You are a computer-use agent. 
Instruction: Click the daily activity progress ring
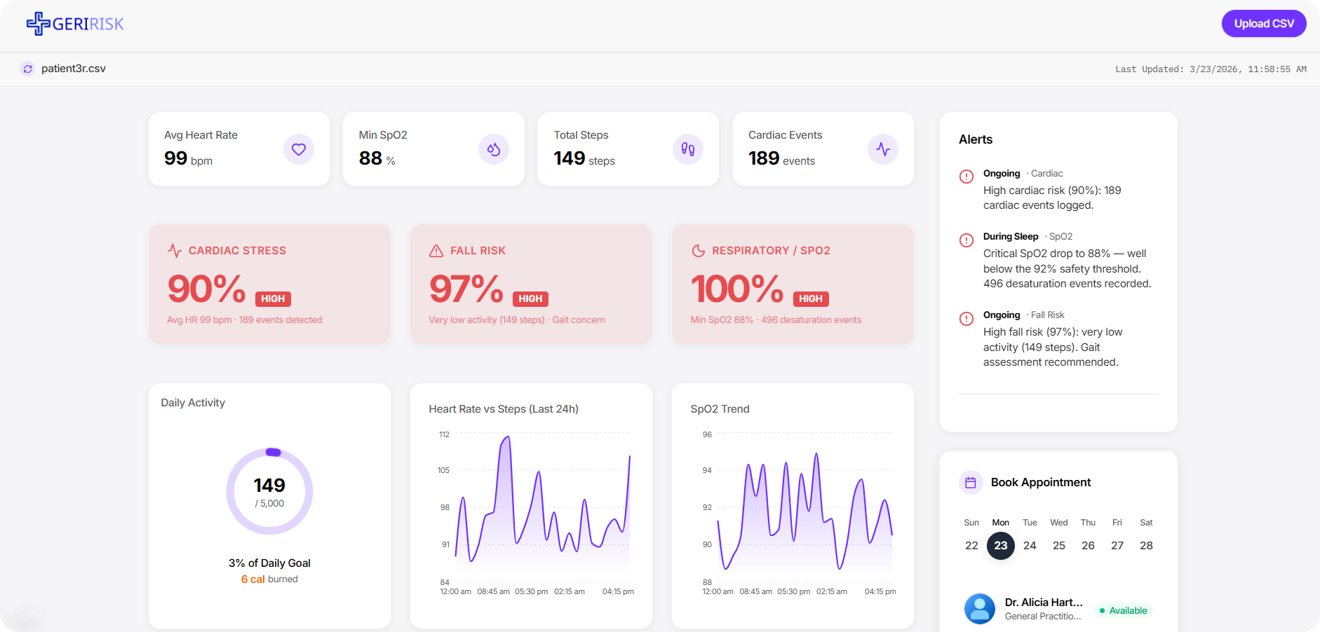click(x=269, y=492)
